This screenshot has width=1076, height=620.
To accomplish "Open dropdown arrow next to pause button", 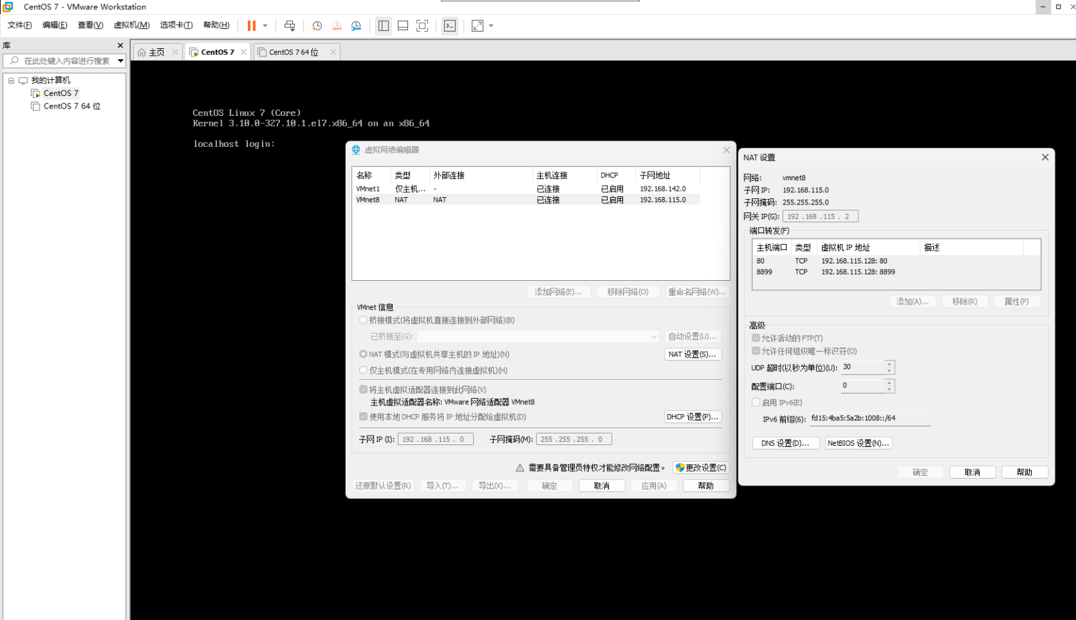I will tap(265, 25).
